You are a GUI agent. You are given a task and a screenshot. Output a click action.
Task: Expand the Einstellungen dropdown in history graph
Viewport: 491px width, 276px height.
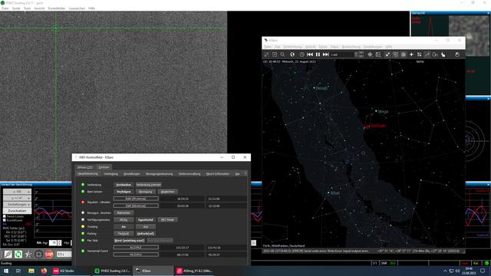click(17, 205)
